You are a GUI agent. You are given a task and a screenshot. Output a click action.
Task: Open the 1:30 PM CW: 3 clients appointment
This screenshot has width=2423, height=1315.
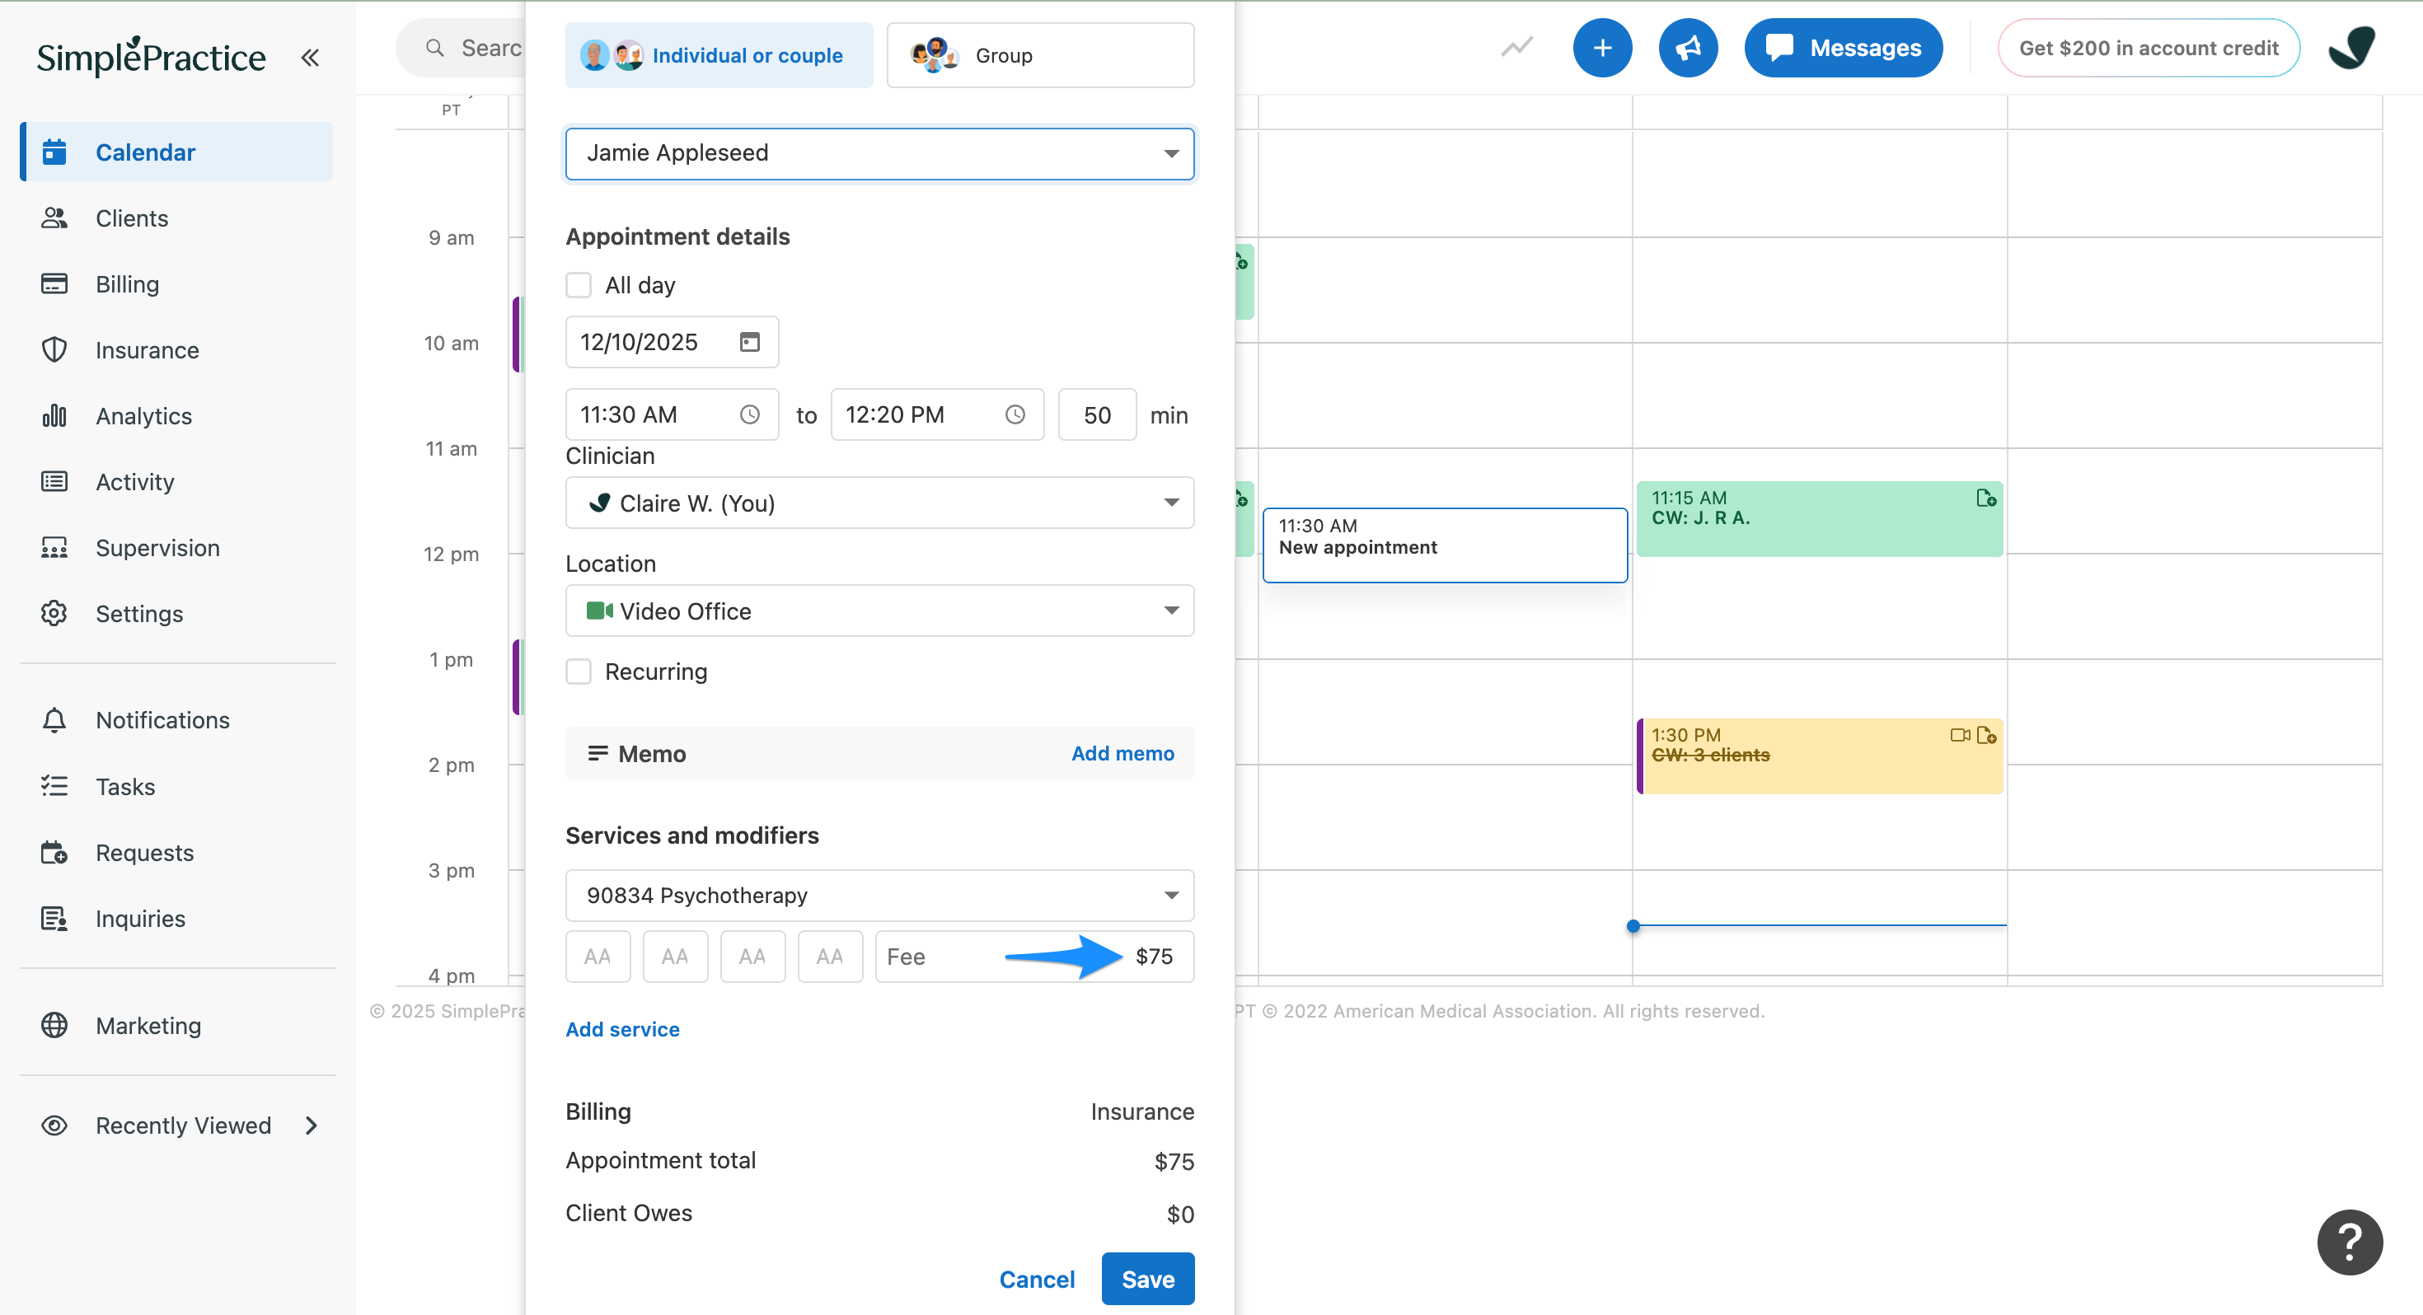pos(1819,756)
